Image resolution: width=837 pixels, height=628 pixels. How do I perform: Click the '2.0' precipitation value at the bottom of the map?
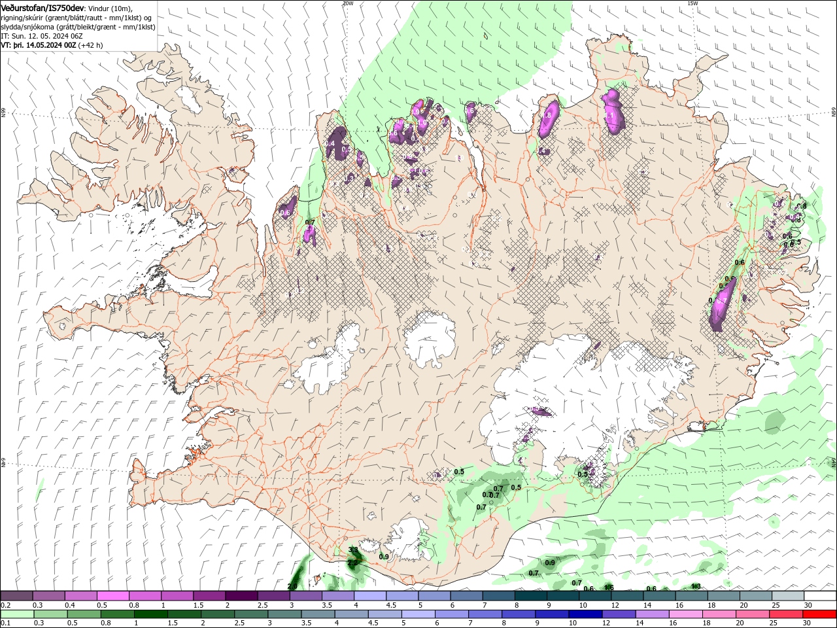point(293,586)
